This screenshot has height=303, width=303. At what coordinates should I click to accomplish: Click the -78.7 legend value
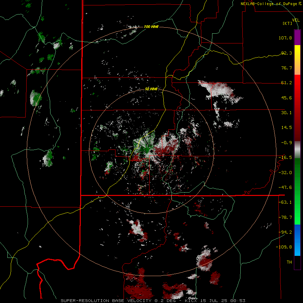[285, 217]
